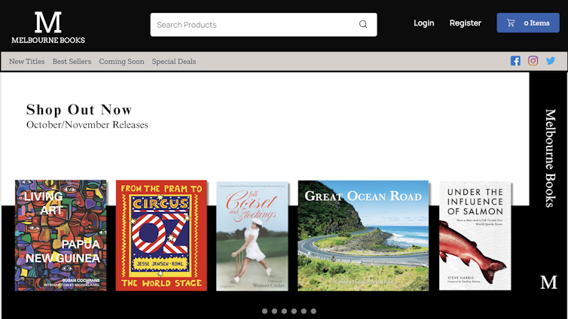
Task: Open the Coming Soon section
Action: (x=121, y=62)
